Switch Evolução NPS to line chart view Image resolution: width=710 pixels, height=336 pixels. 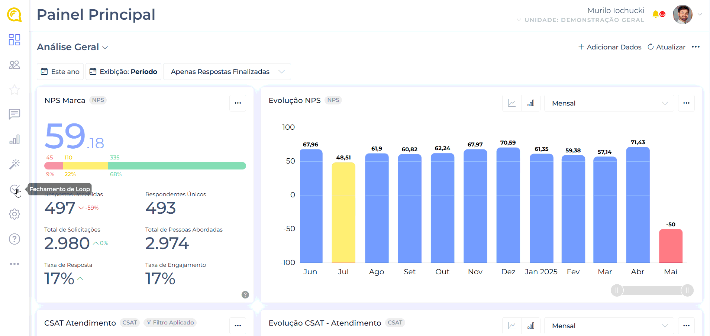[x=512, y=103]
